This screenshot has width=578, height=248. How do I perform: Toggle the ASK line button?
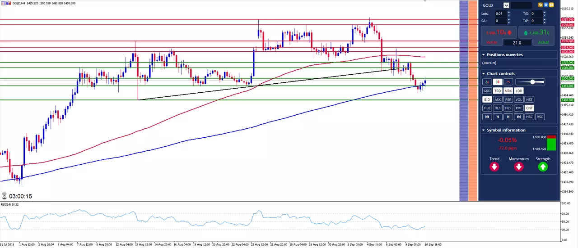pos(497,99)
